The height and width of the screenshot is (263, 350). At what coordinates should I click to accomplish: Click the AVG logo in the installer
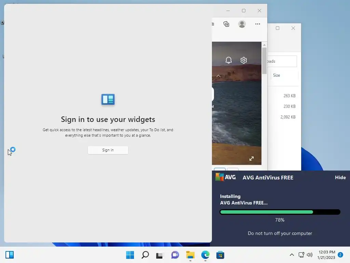[226, 177]
